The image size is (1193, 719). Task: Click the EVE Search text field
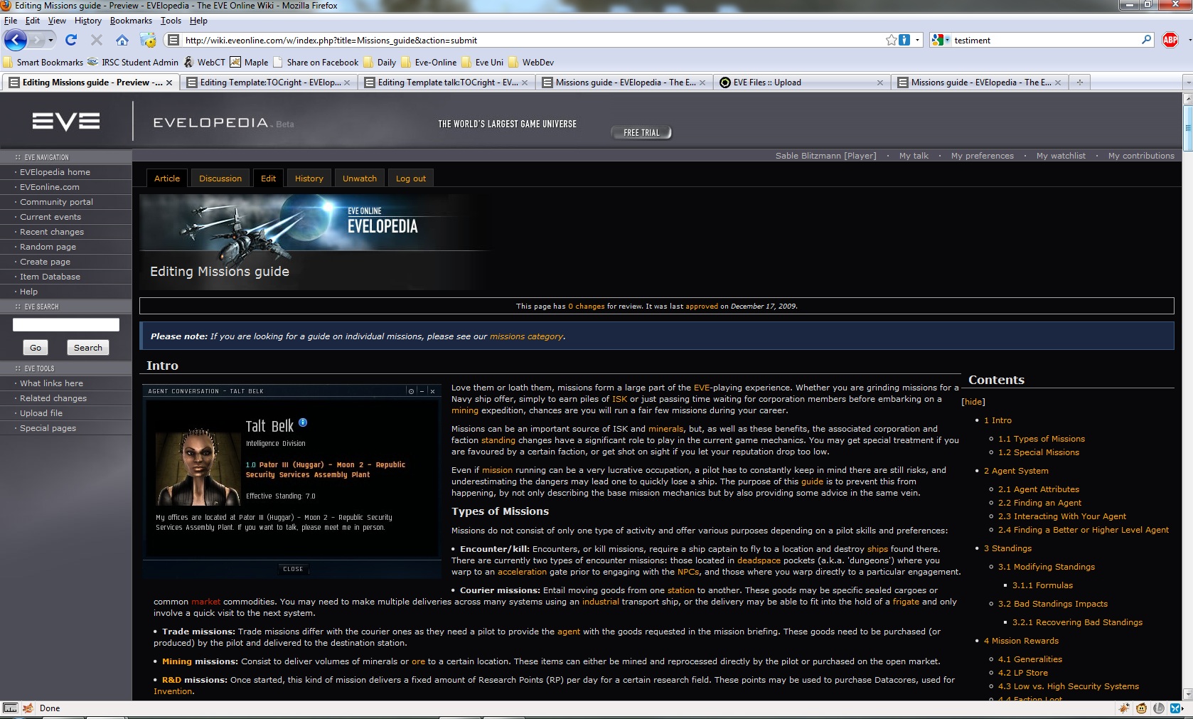point(66,325)
